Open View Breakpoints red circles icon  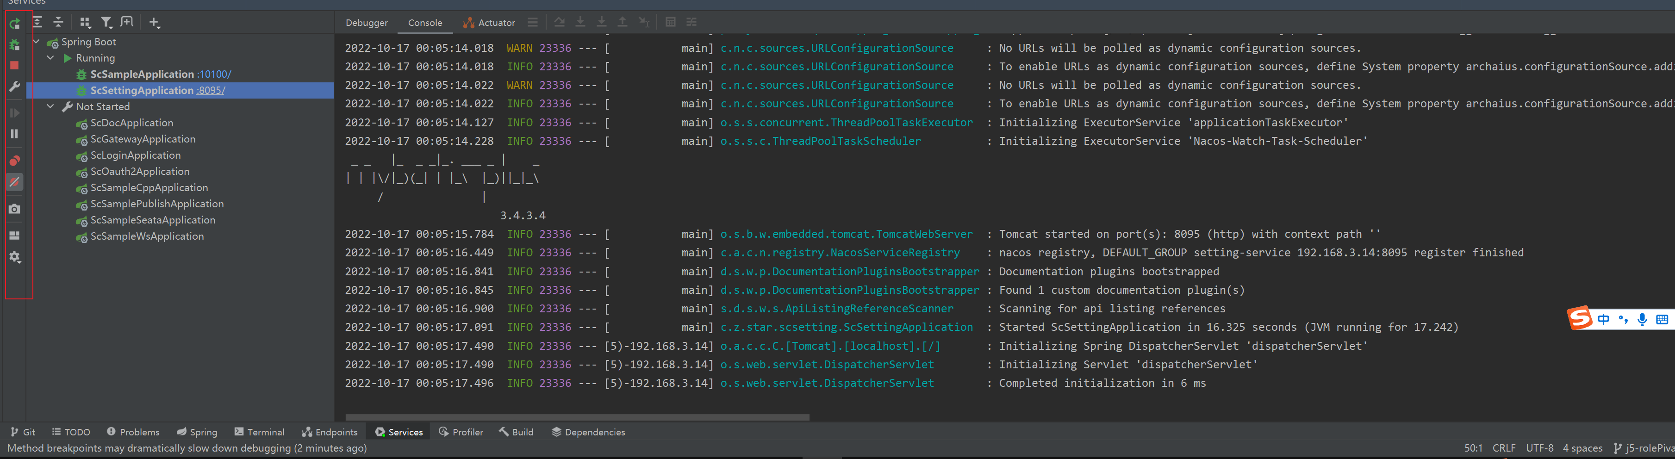14,161
